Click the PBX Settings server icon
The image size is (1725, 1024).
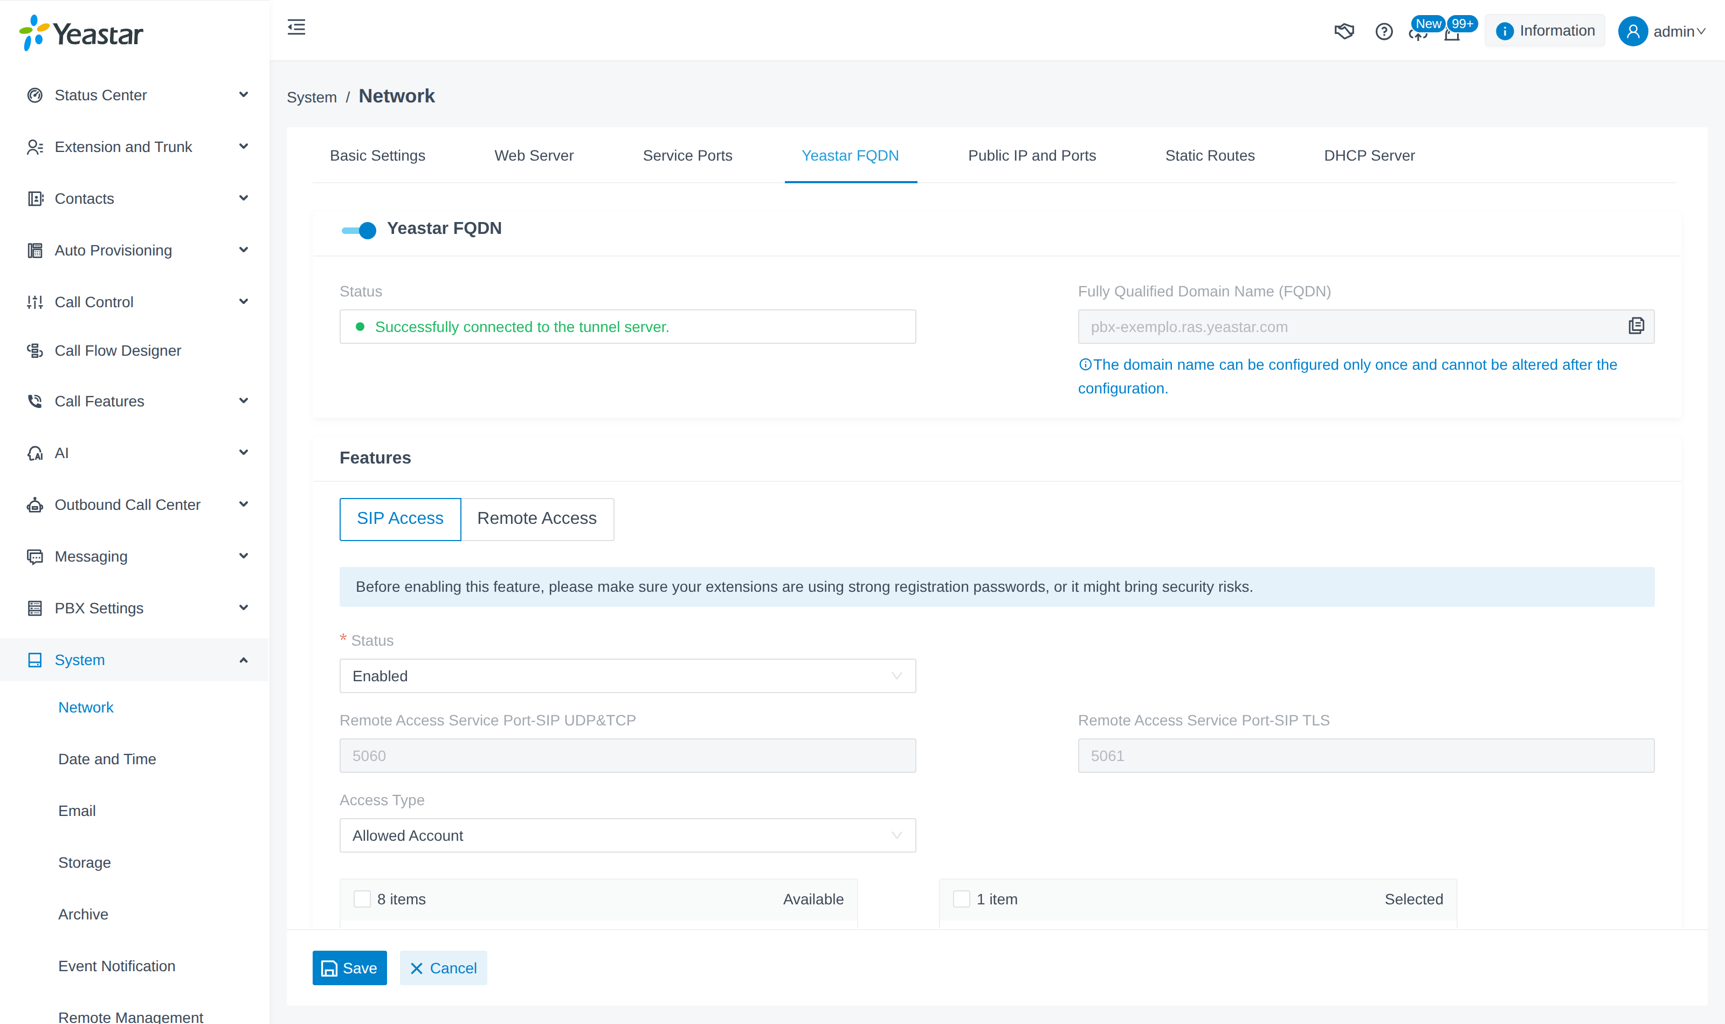[x=34, y=608]
